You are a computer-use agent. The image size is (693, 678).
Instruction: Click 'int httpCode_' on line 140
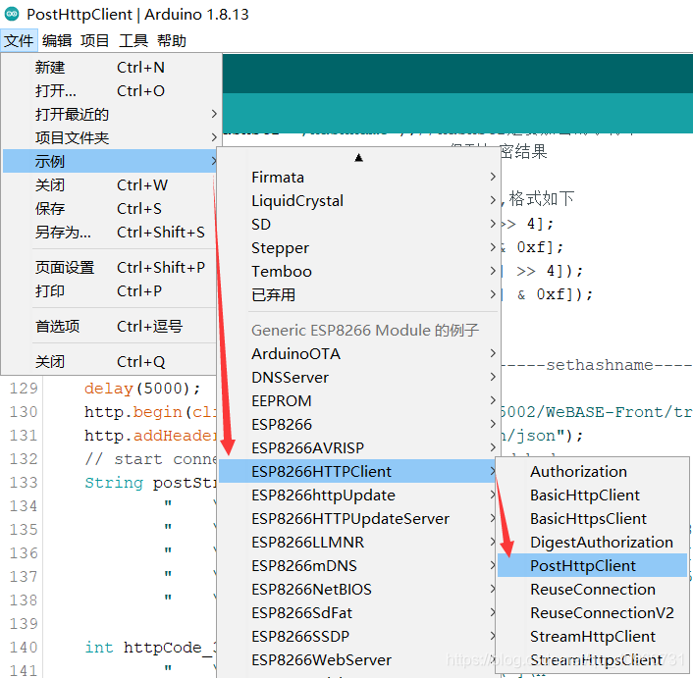click(x=150, y=648)
